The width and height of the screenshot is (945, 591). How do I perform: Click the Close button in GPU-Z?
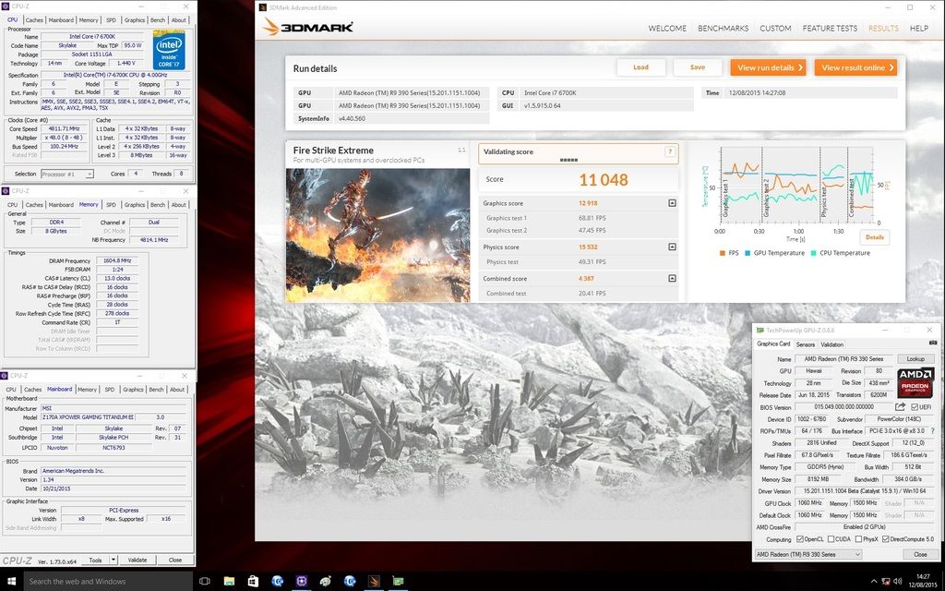(x=920, y=554)
